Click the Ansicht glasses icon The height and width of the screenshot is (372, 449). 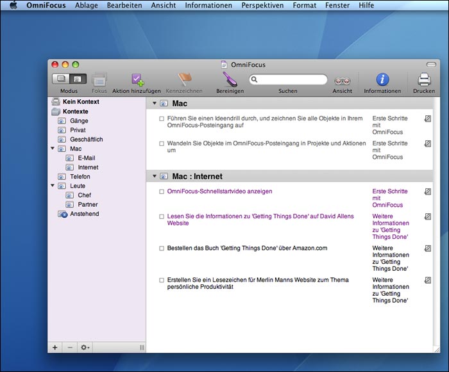[342, 80]
